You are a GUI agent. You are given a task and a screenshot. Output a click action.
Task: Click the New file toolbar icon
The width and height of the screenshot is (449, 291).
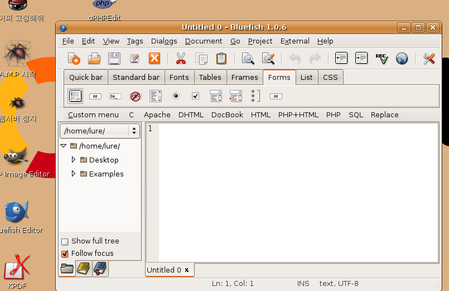(74, 58)
